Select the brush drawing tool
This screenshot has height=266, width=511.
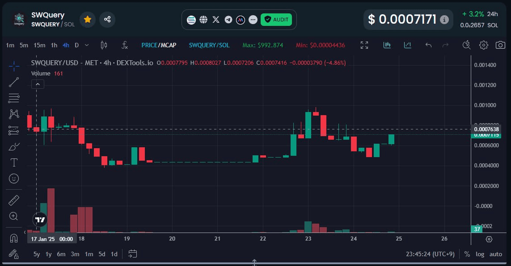(x=14, y=147)
